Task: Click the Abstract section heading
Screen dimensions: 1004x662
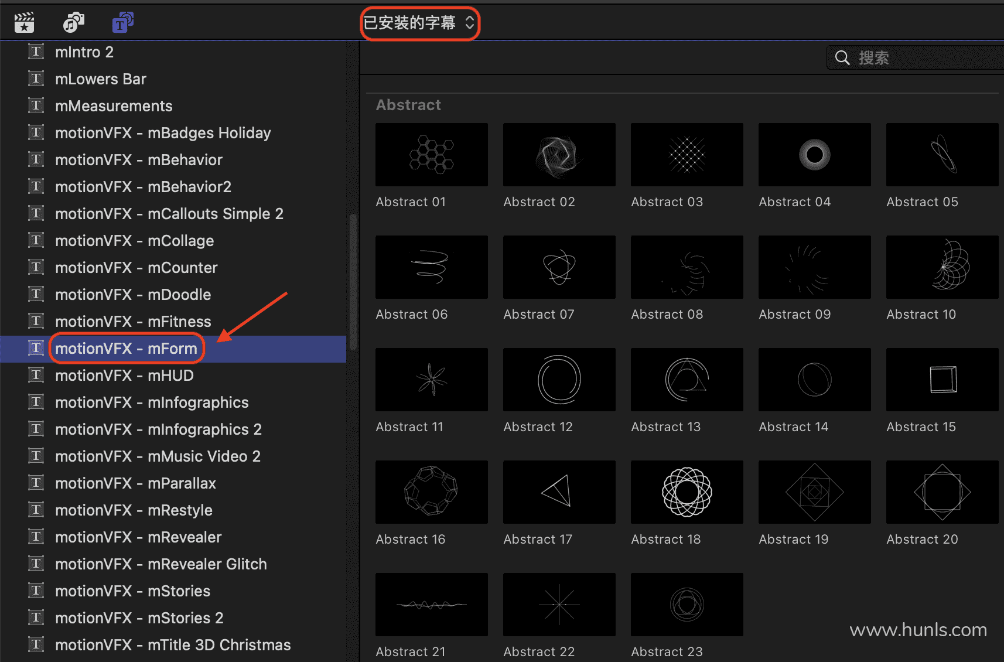Action: (x=408, y=105)
